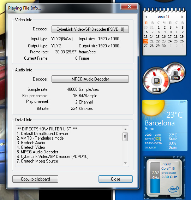The image size is (191, 200).
Task: Close the Playing File Info dialog with X
Action: pyautogui.click(x=129, y=6)
